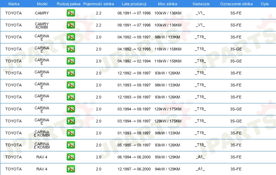Viewport: 276px width, 175px height.
Task: Click fuel icon for CARINA E 04.1992 -> 12.1995
Action: pyautogui.click(x=71, y=49)
